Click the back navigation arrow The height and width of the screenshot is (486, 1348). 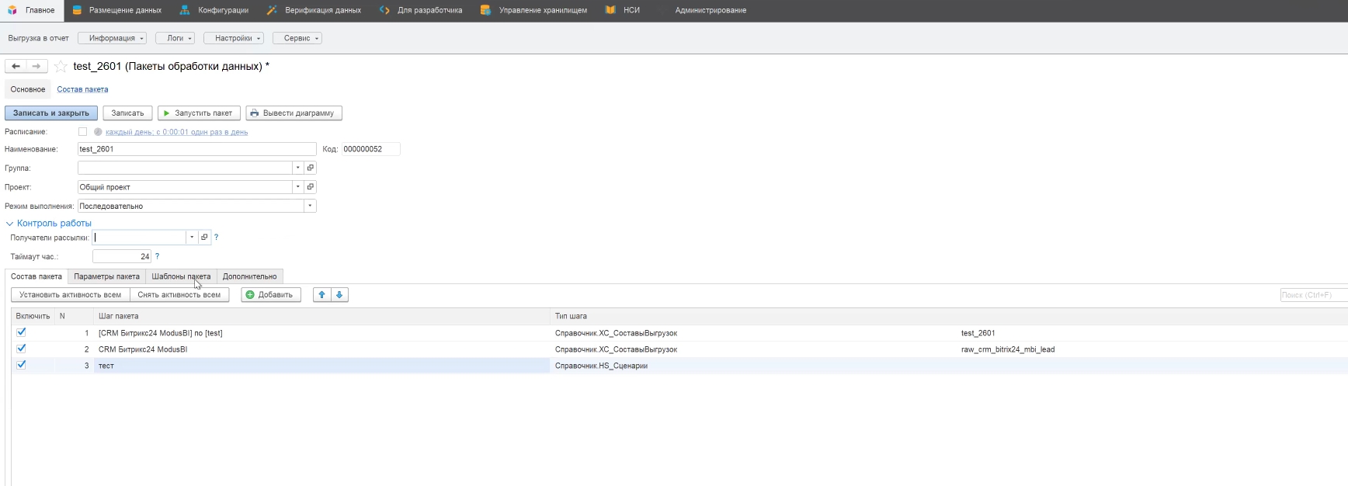pyautogui.click(x=16, y=67)
